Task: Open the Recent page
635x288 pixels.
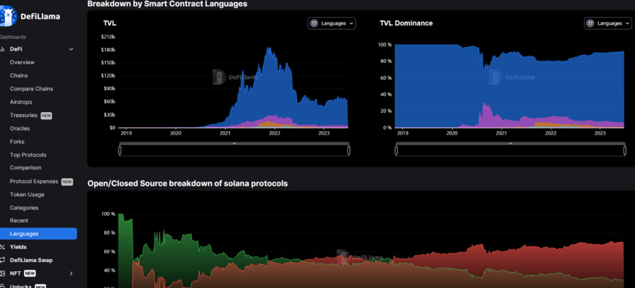Action: point(19,221)
